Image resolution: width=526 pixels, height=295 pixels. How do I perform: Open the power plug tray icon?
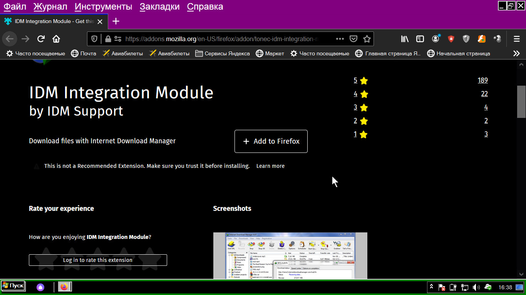[x=453, y=287]
